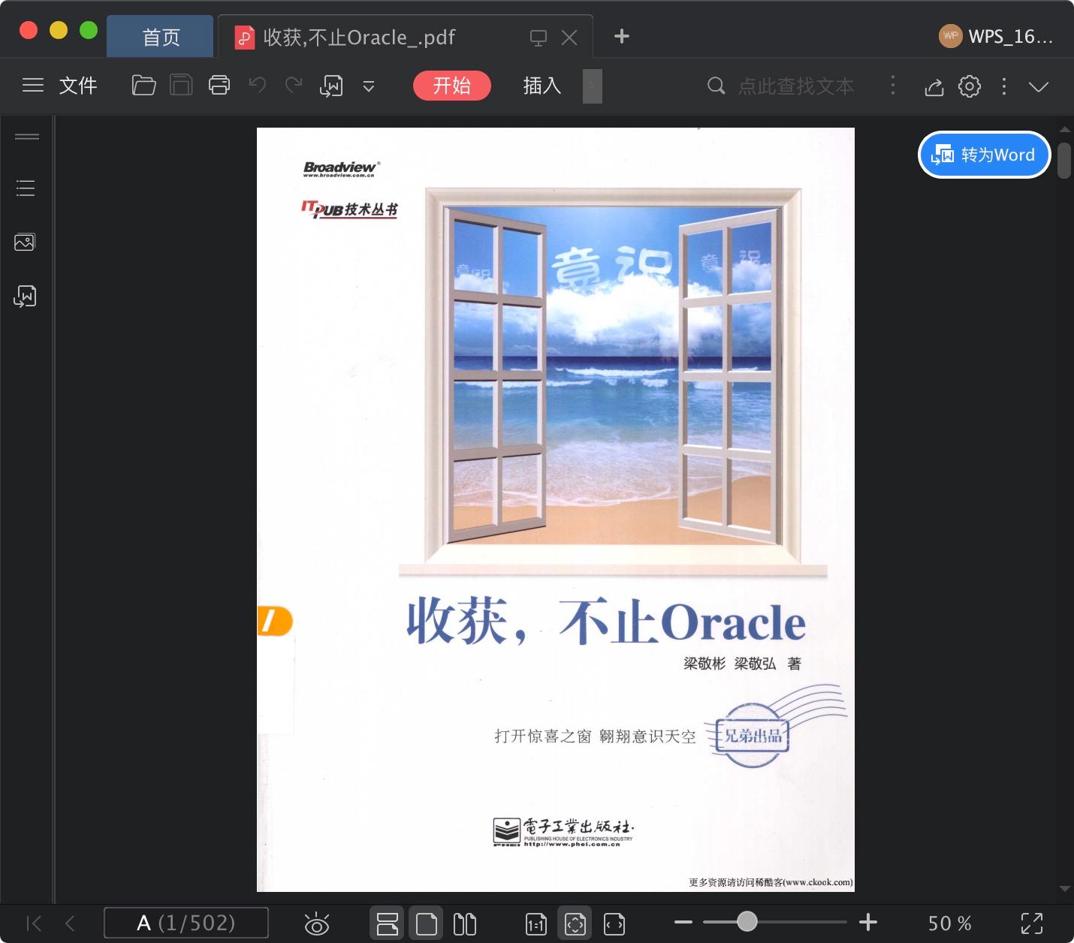Click the presentation screen icon on tab
Image resolution: width=1074 pixels, height=943 pixels.
[539, 38]
